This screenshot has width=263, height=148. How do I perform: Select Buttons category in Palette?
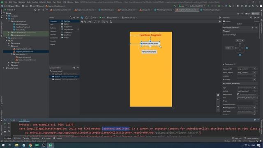point(53,28)
